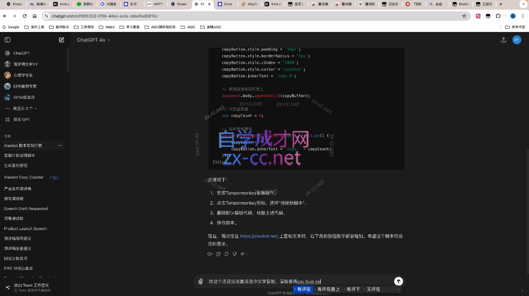Read the response aloud with speaker icon

click(210, 254)
